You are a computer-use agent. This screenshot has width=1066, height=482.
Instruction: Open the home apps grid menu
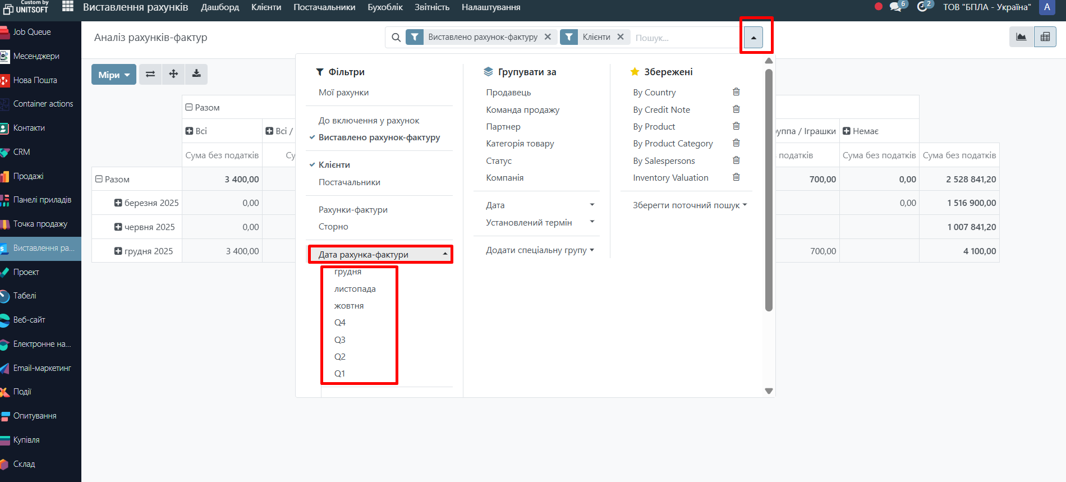pyautogui.click(x=68, y=7)
